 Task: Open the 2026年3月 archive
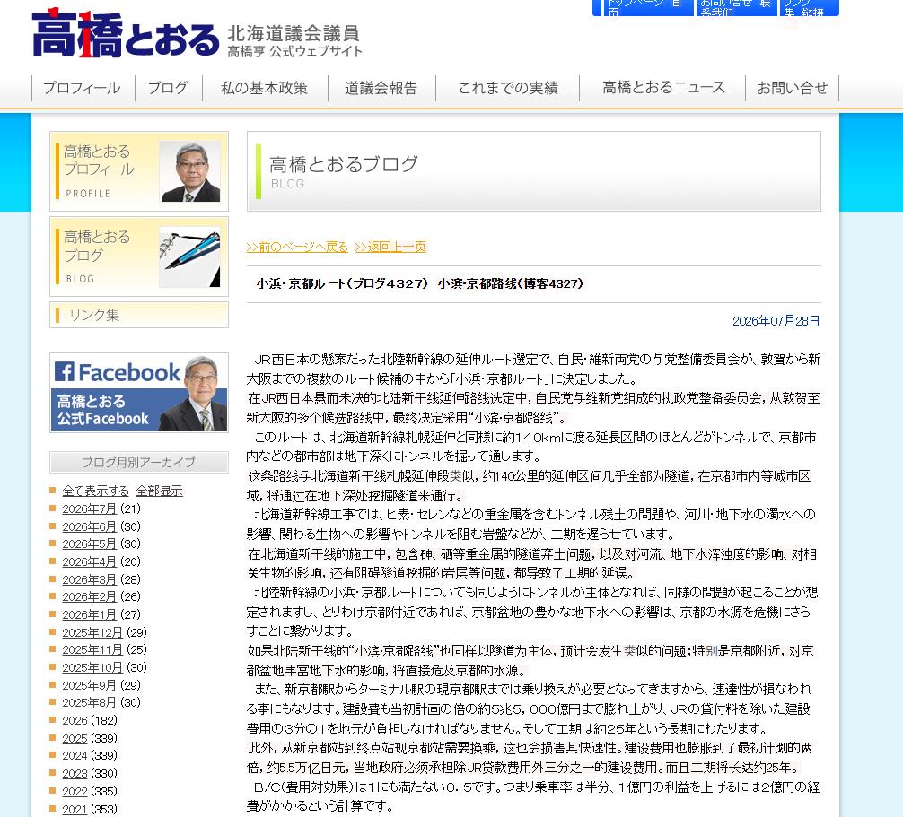(x=89, y=579)
